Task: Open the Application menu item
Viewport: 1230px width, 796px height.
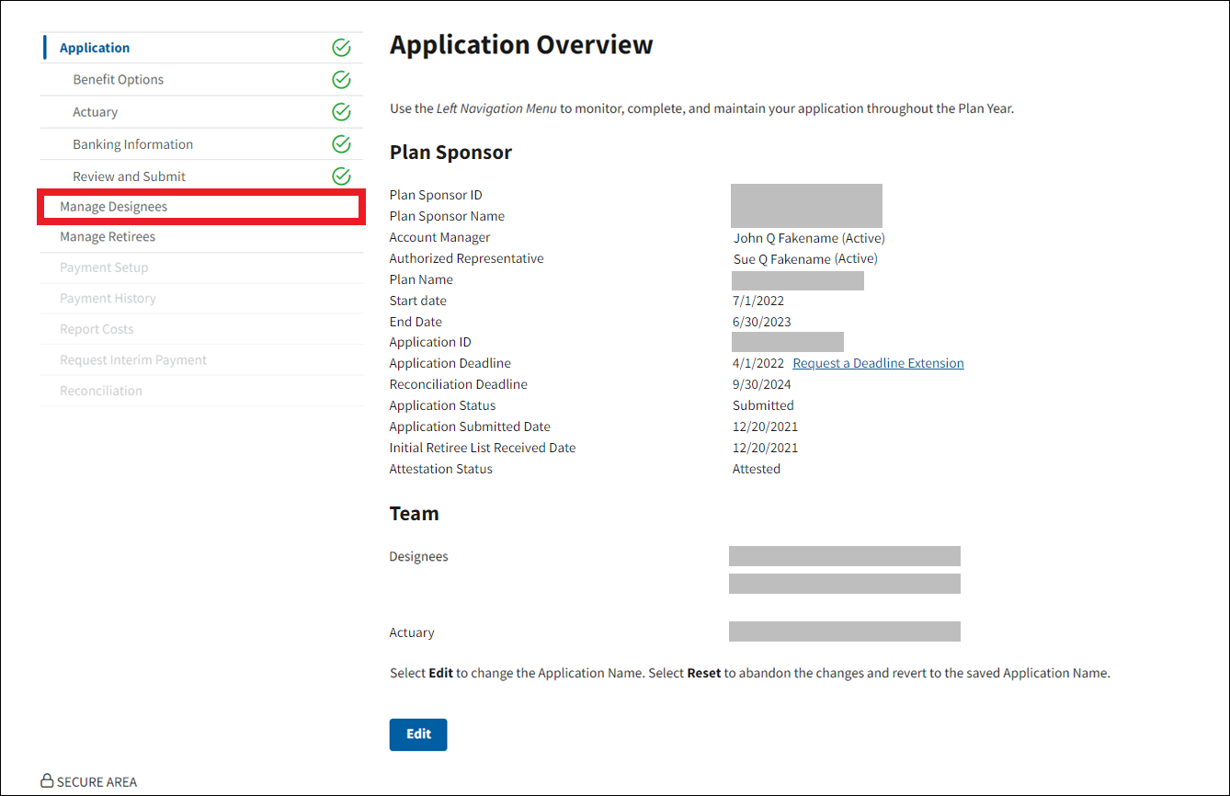Action: click(95, 48)
